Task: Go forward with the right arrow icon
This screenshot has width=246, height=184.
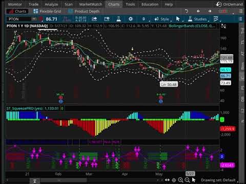Action: click(210, 11)
